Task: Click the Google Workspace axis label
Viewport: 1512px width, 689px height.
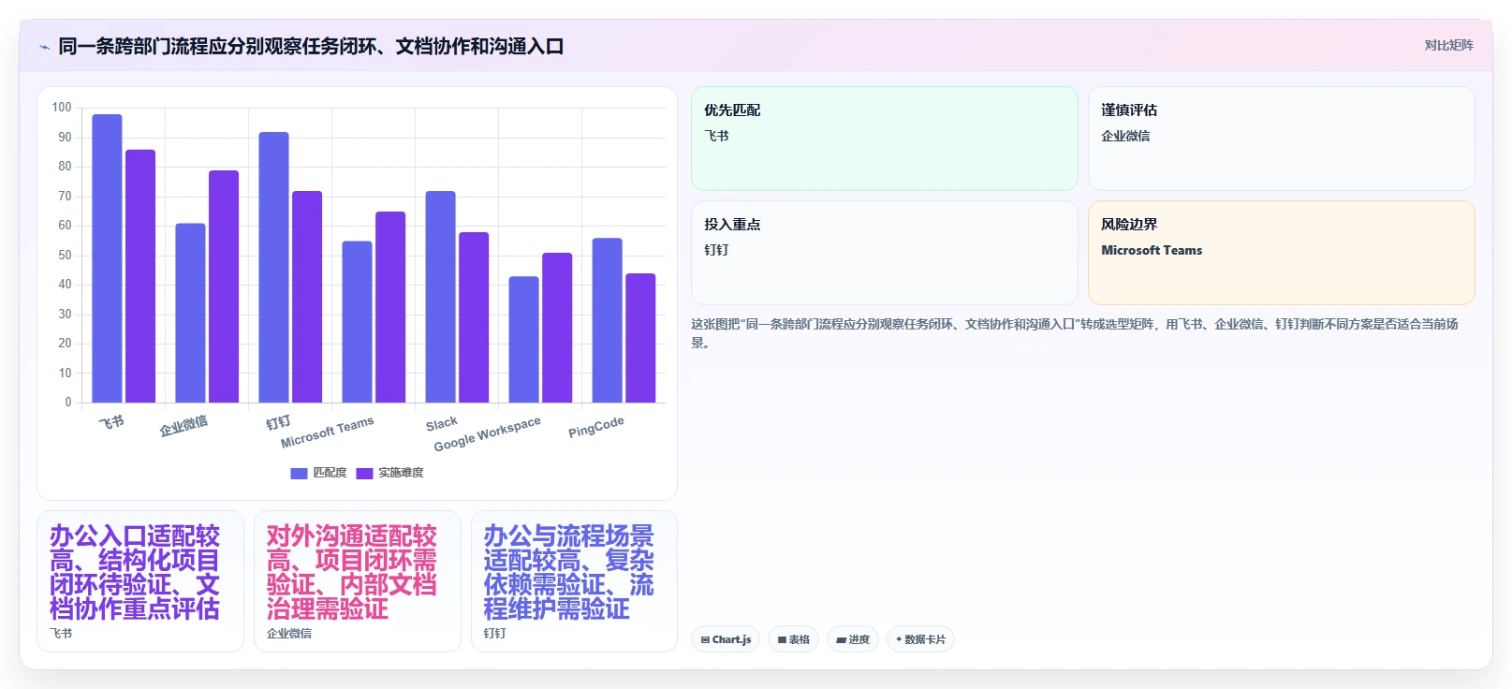Action: point(487,433)
